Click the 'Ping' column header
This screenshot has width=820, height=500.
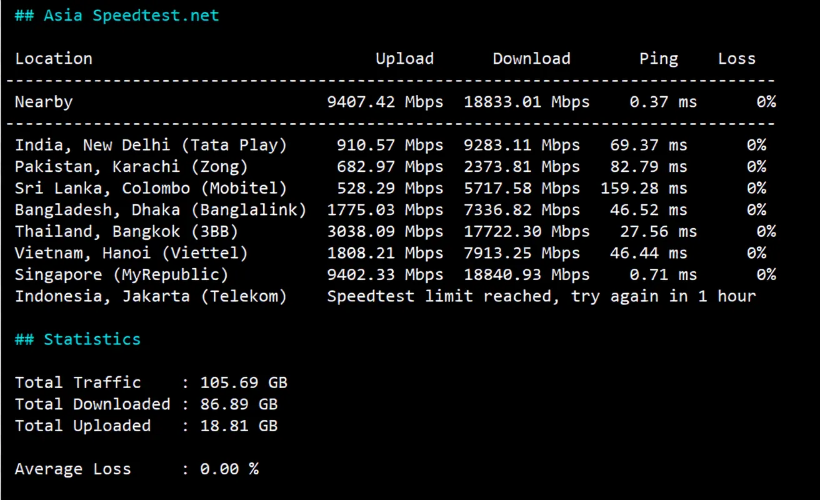pyautogui.click(x=659, y=59)
